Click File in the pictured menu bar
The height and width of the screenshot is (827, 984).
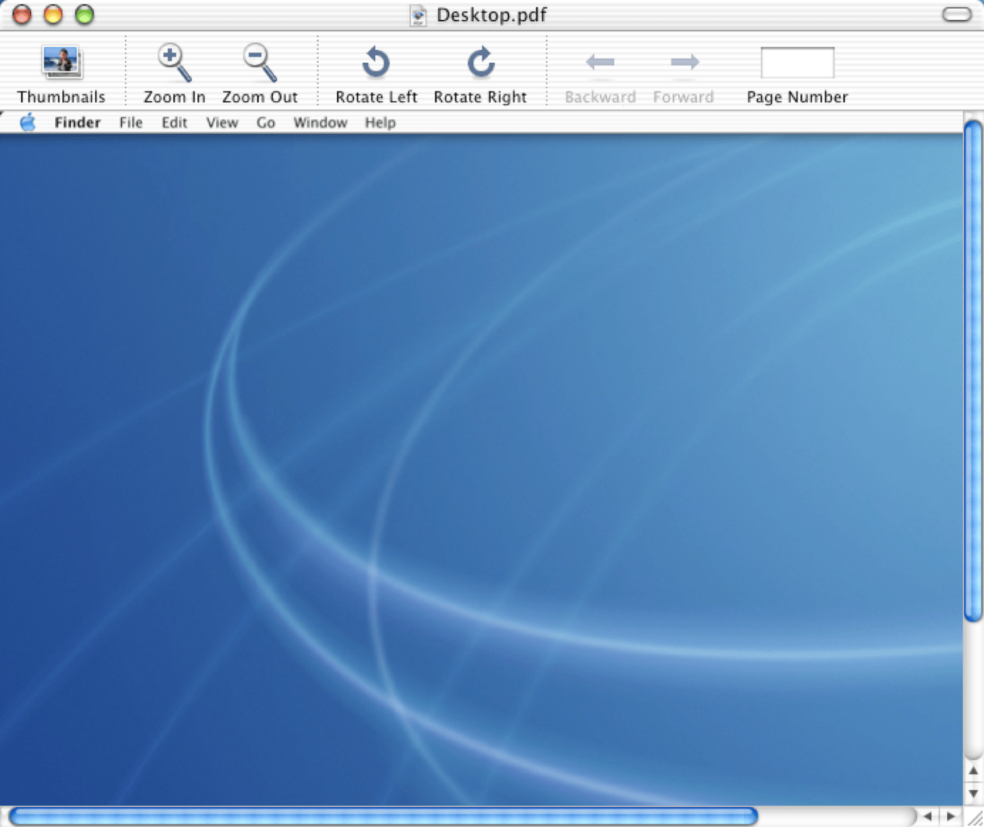tap(130, 123)
